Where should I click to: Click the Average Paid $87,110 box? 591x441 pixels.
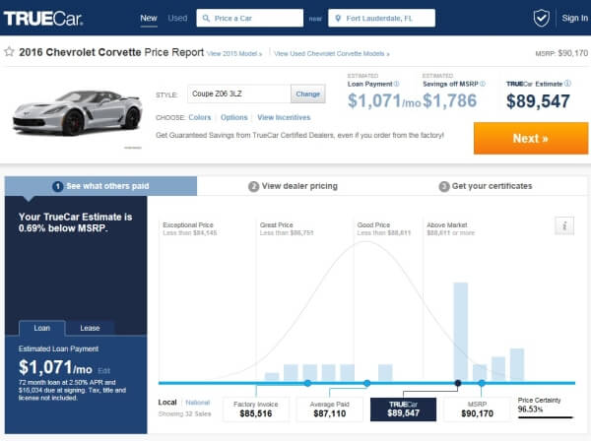pos(329,409)
